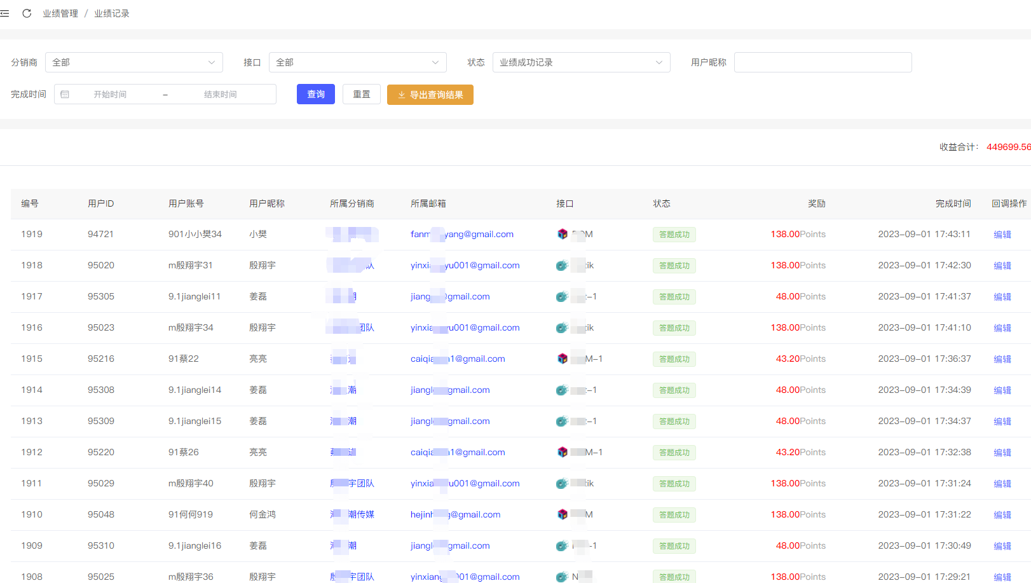Expand the 接口 dropdown selector
Image resolution: width=1031 pixels, height=583 pixels.
tap(357, 62)
